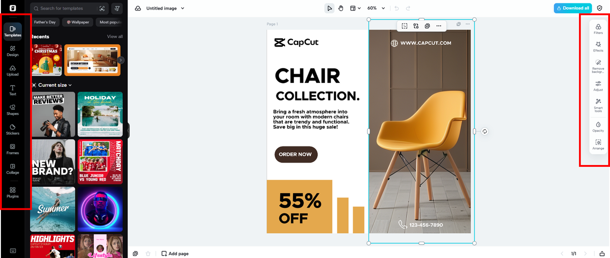Open the Stickers panel in sidebar
This screenshot has width=610, height=258.
coord(12,129)
